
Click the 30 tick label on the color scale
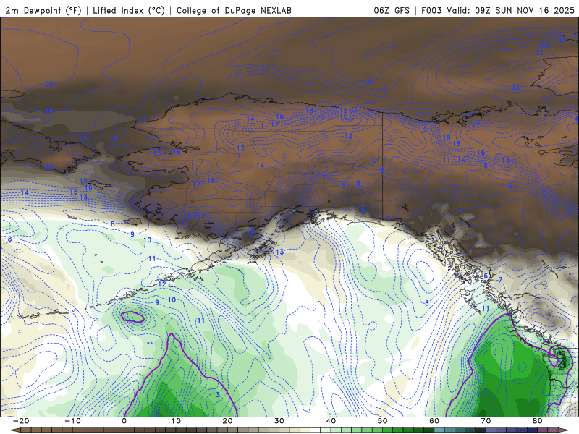pyautogui.click(x=279, y=421)
